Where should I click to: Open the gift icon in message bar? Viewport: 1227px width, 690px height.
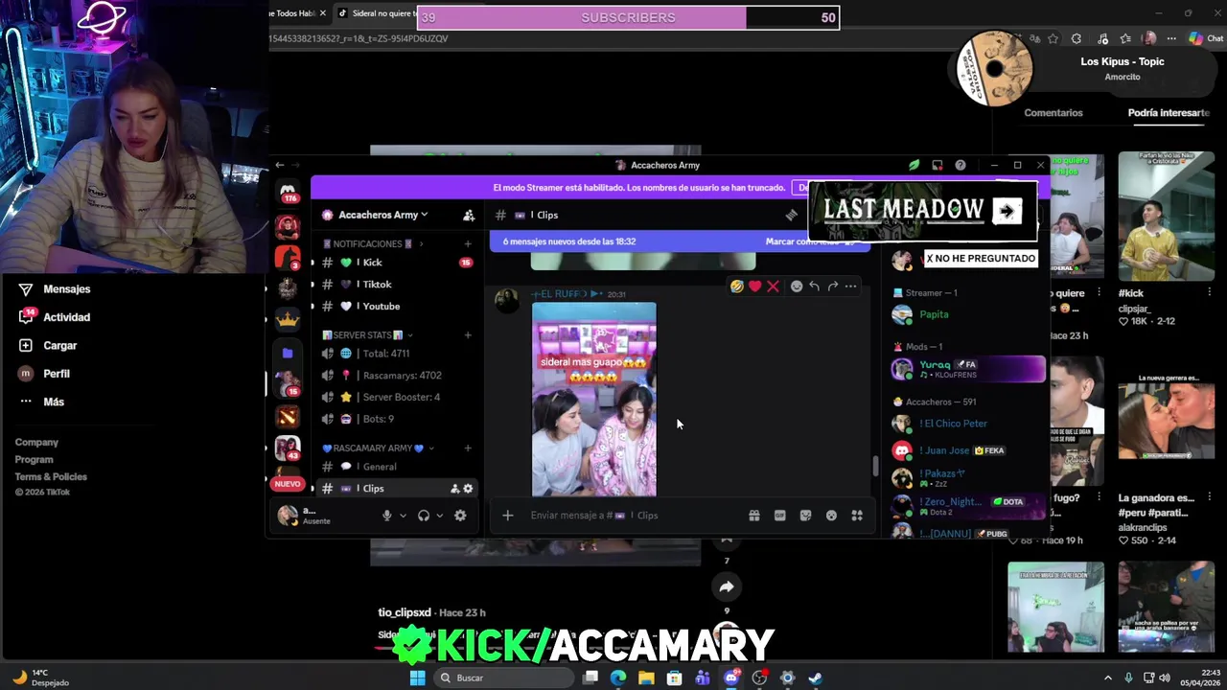(754, 516)
